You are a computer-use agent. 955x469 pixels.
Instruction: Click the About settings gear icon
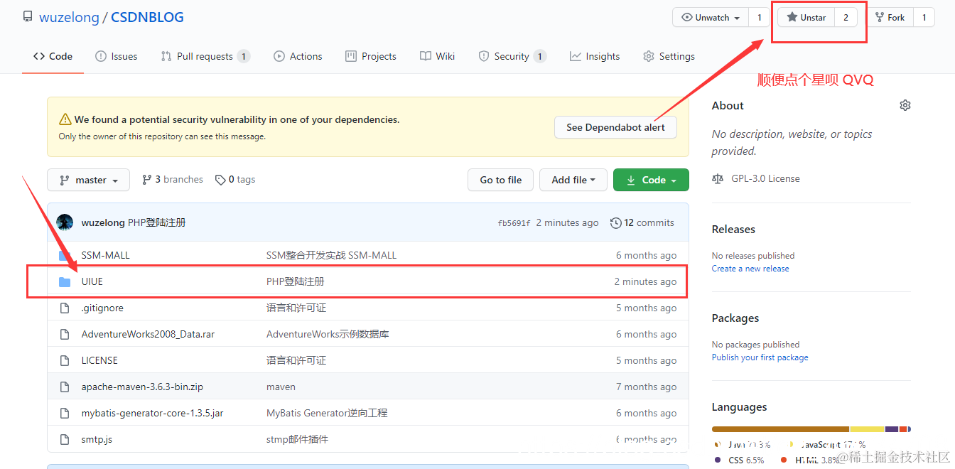click(x=905, y=105)
